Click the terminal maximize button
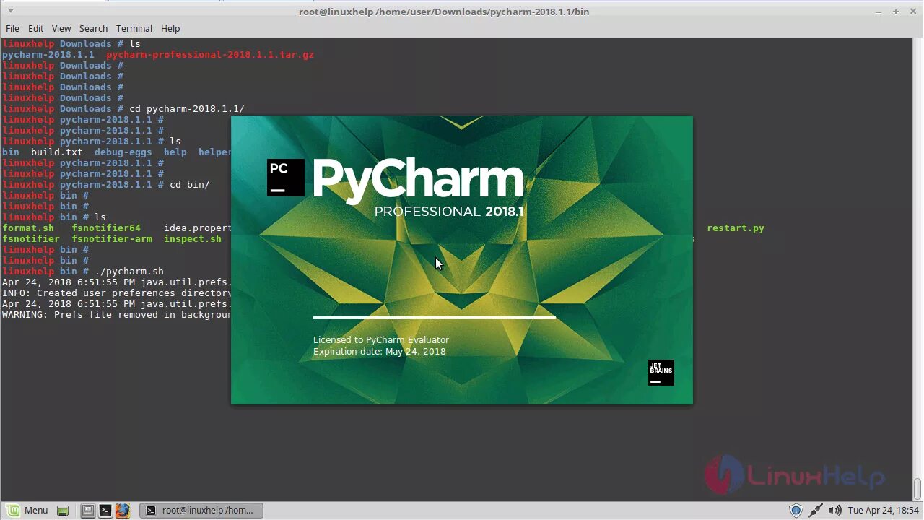The width and height of the screenshot is (924, 520). coord(896,12)
